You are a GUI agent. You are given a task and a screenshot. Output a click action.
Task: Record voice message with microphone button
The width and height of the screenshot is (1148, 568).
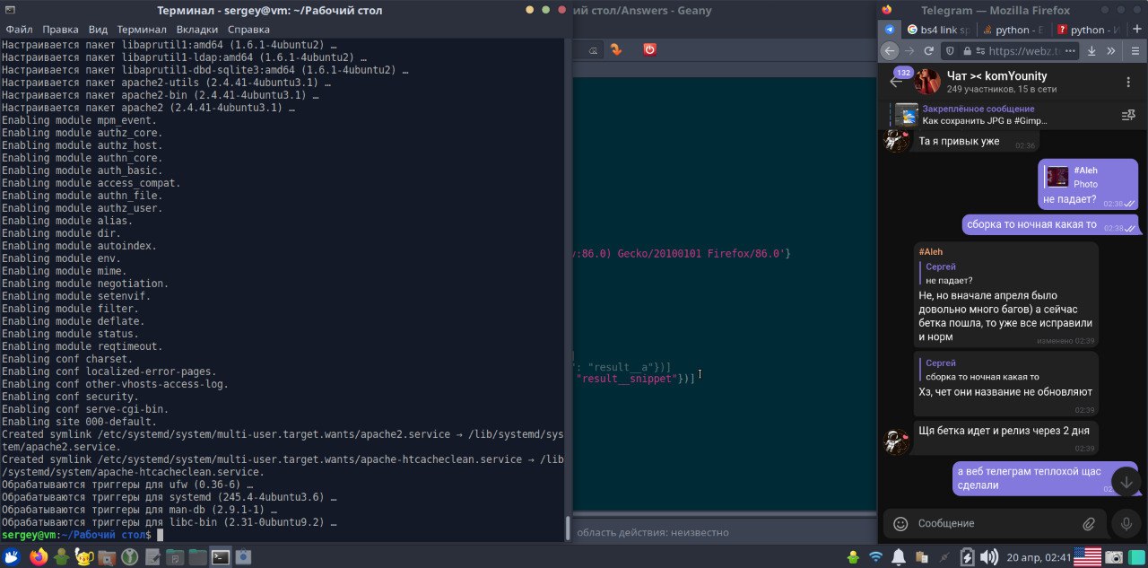[x=1126, y=523]
